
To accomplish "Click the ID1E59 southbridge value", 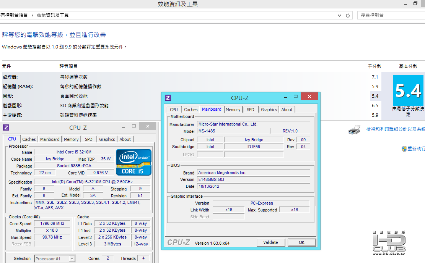I will (x=254, y=147).
